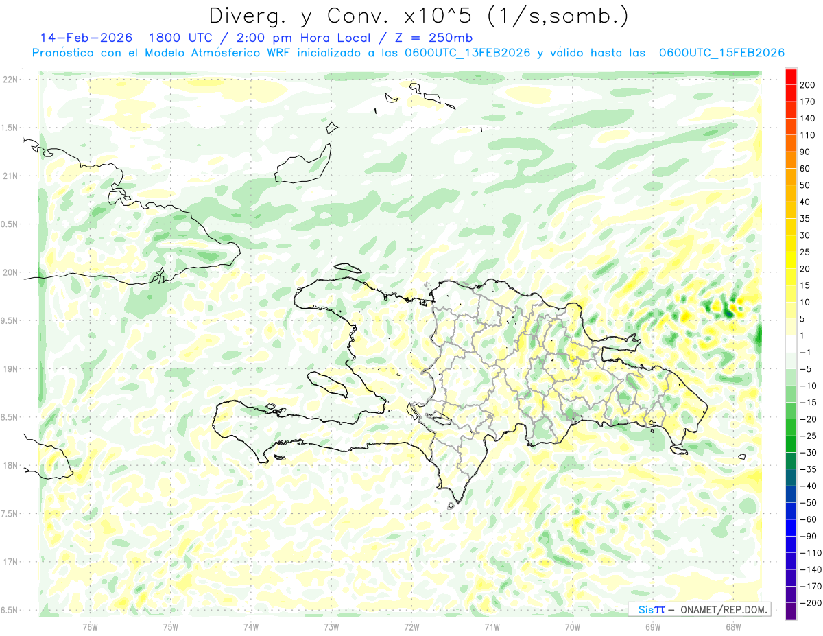Click the '70W' longitude label
The height and width of the screenshot is (636, 823).
coord(572,627)
